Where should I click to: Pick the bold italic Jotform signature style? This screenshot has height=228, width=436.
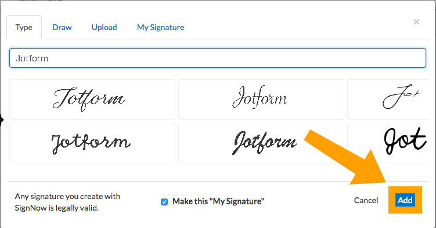pyautogui.click(x=261, y=143)
